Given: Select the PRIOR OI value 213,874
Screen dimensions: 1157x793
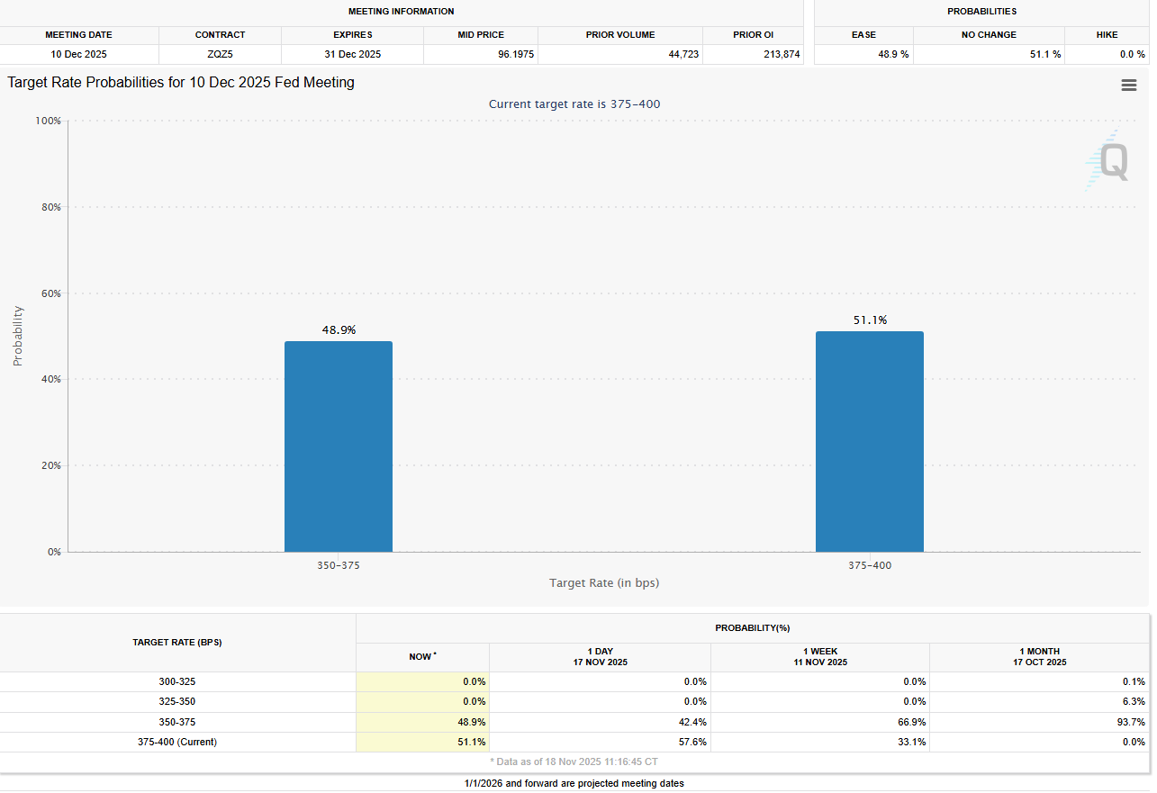Looking at the screenshot, I should [x=754, y=55].
